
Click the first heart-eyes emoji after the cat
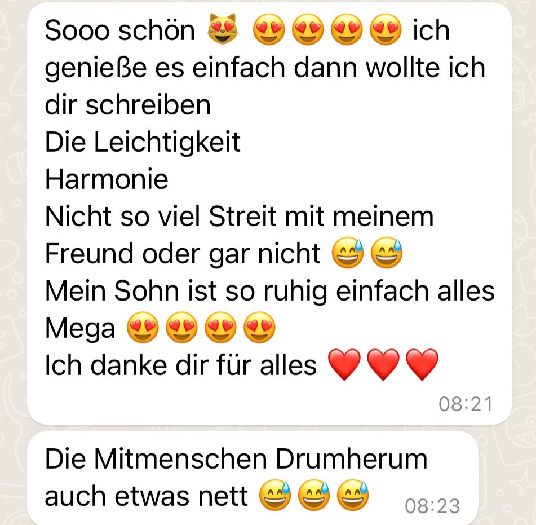[x=269, y=29]
